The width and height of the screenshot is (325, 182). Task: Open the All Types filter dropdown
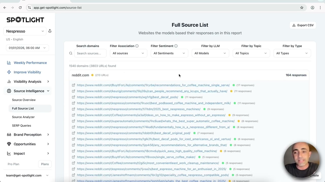292,53
